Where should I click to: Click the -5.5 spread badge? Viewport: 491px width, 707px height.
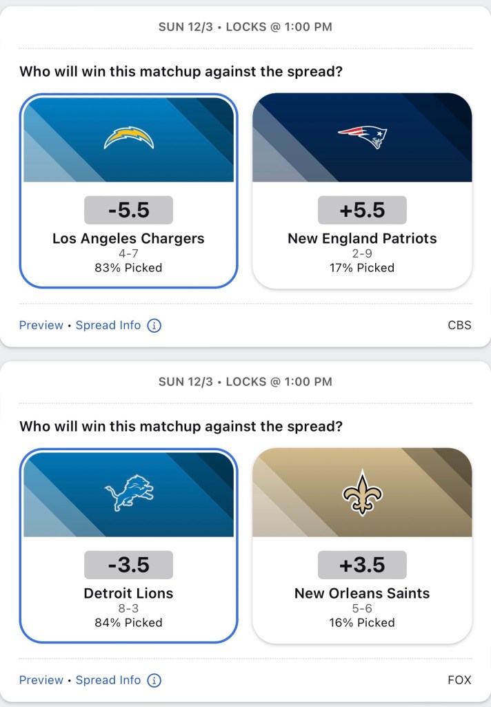point(129,210)
